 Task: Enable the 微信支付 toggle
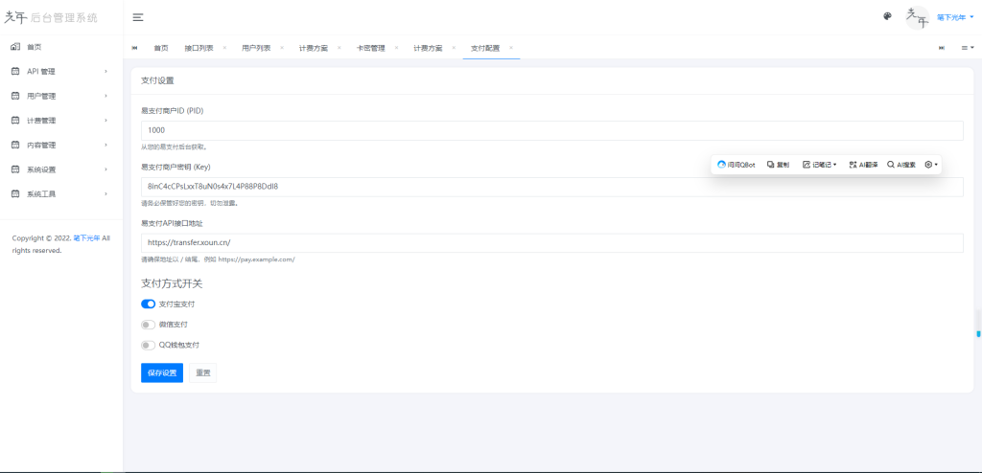click(148, 325)
